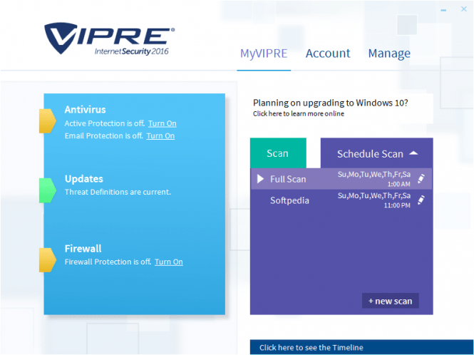
Task: Switch to the Account tab
Action: pos(328,53)
